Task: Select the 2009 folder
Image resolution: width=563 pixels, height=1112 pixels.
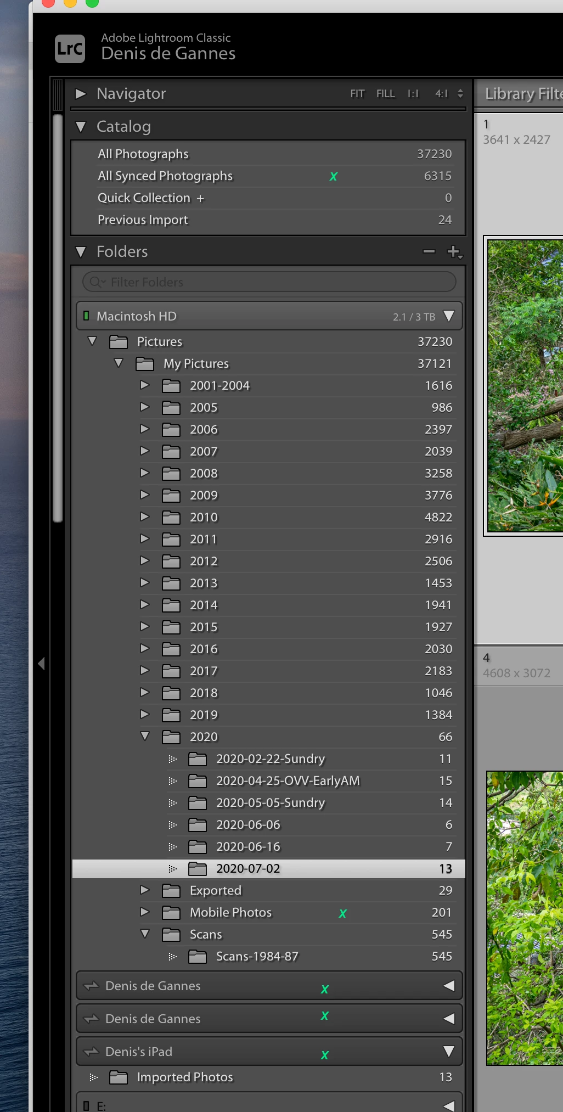Action: tap(268, 496)
